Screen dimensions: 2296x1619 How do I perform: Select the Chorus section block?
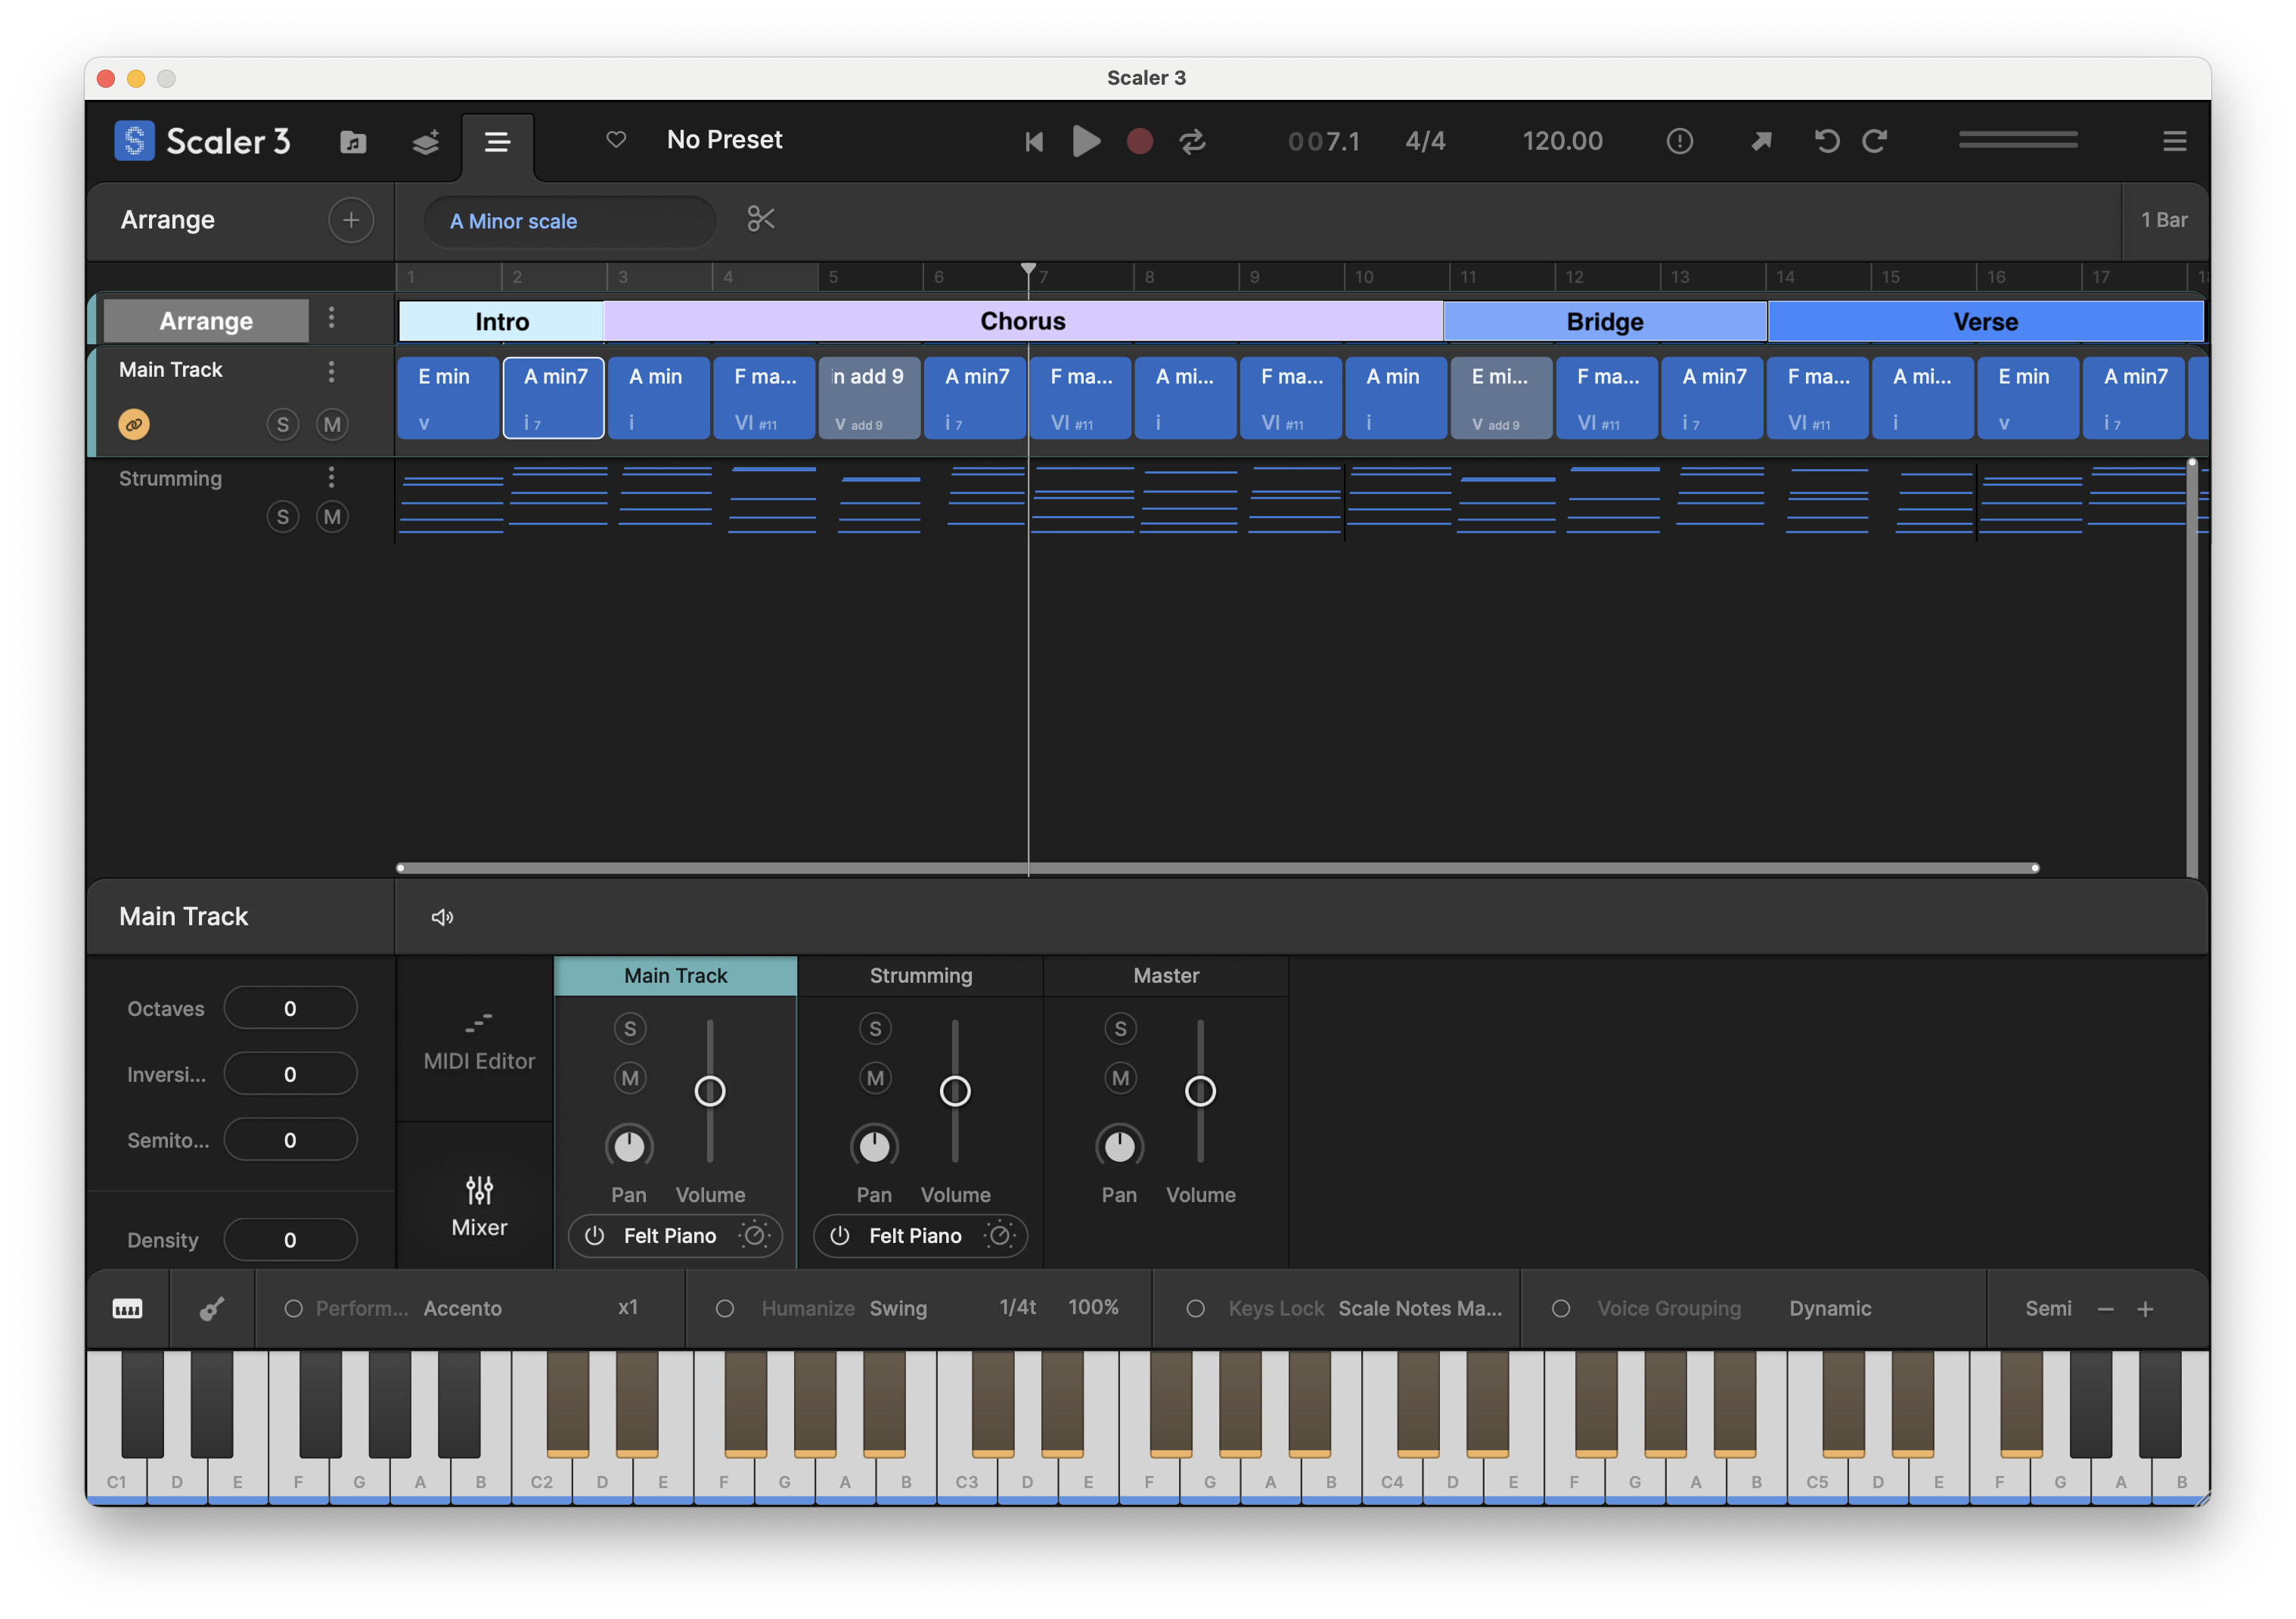pos(1023,322)
